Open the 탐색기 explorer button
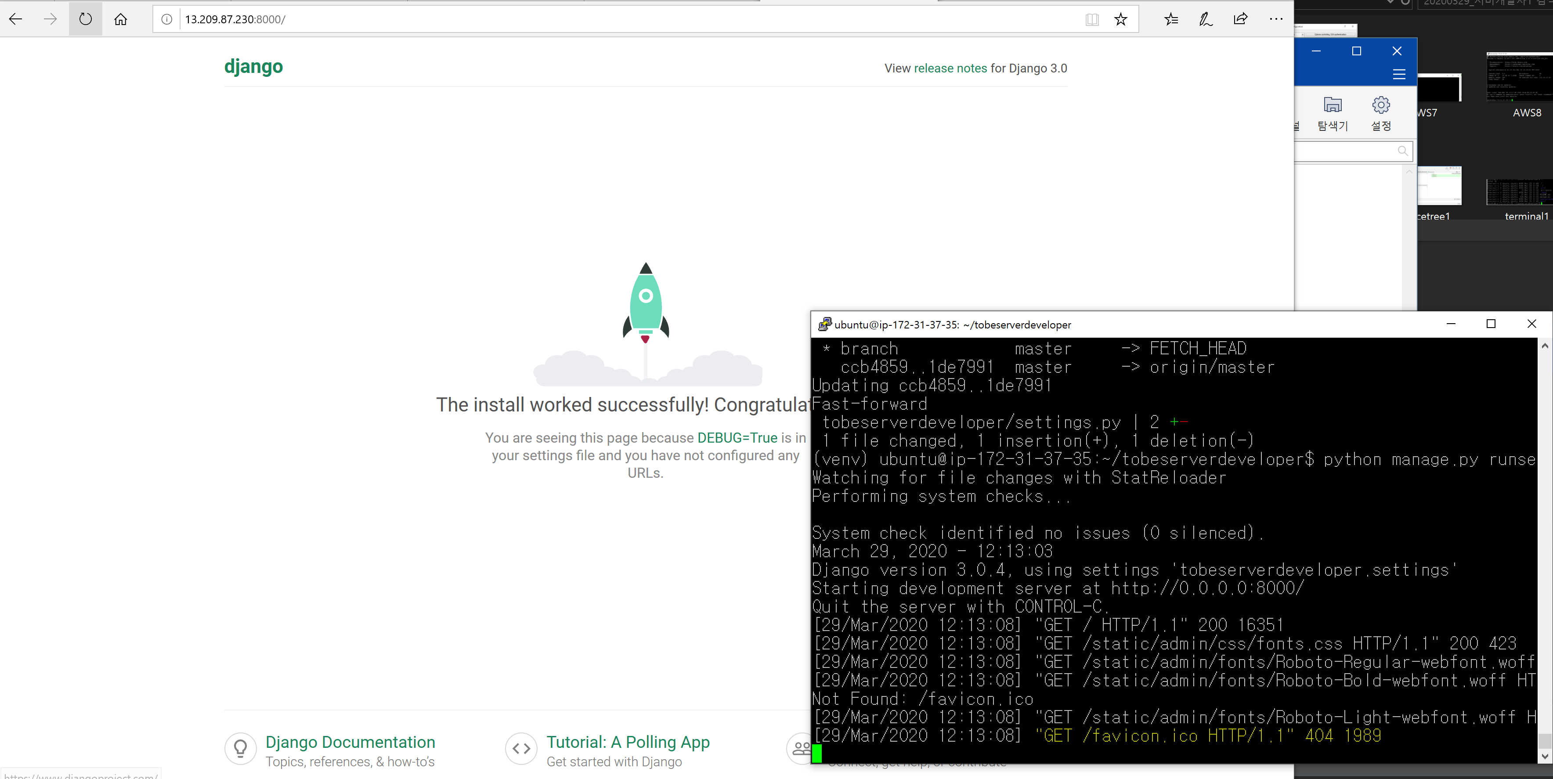Image resolution: width=1553 pixels, height=779 pixels. [x=1333, y=113]
